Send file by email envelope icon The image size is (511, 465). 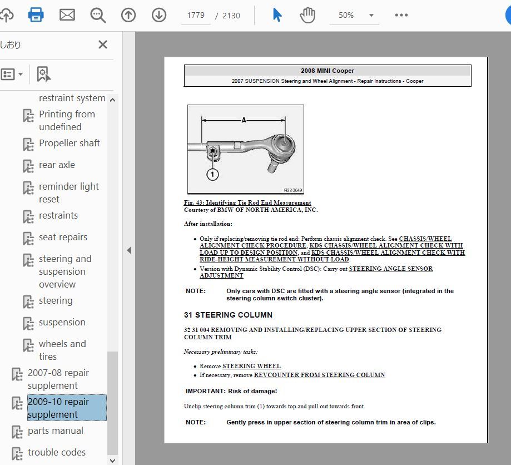tap(67, 15)
